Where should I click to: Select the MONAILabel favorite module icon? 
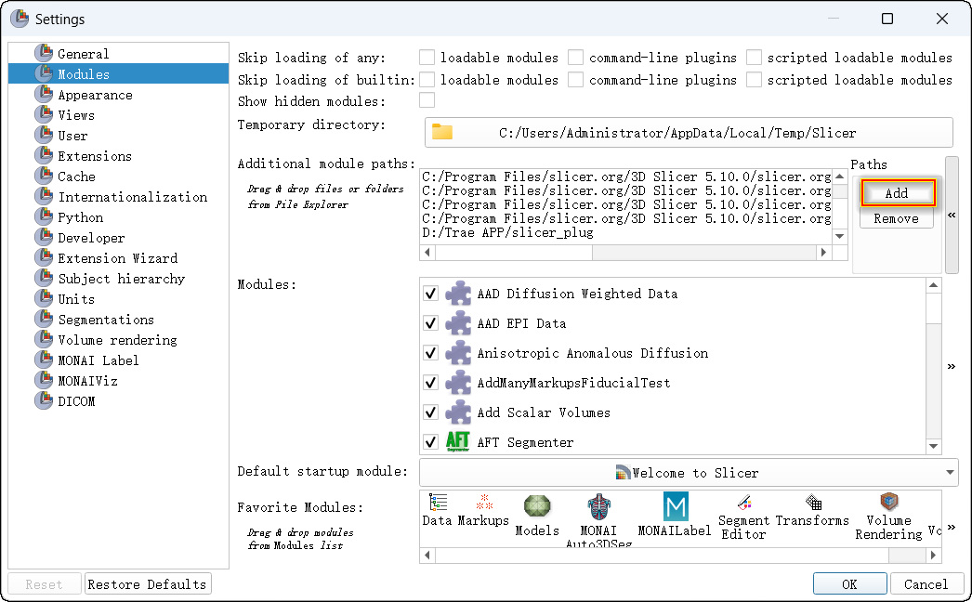pos(676,506)
